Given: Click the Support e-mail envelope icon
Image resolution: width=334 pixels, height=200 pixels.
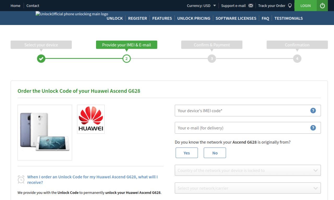Looking at the screenshot, I should pos(251,5).
